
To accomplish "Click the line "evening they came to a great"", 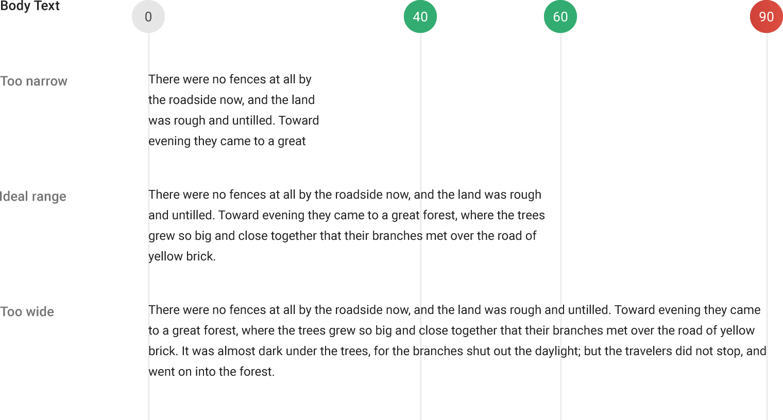I will (x=227, y=141).
